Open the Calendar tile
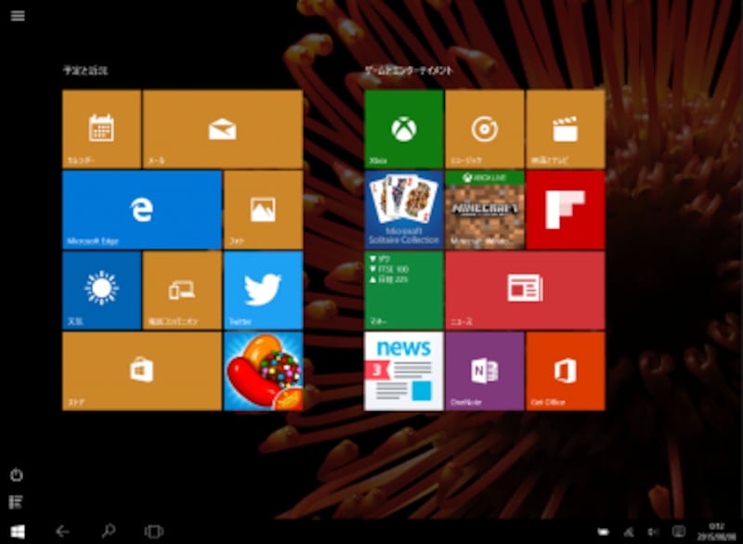The height and width of the screenshot is (544, 743). [101, 129]
